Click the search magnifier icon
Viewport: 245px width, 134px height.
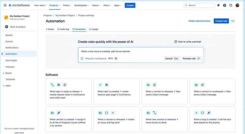pos(186,5)
